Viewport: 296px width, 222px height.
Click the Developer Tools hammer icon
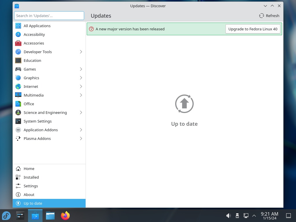coord(18,52)
